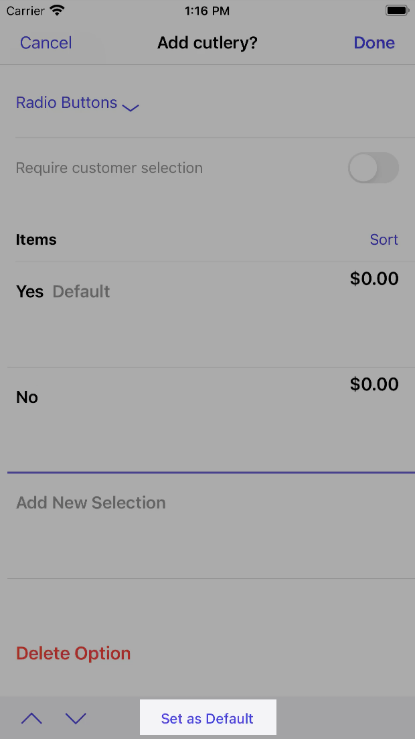The height and width of the screenshot is (739, 415).
Task: Tap Add New Selection field
Action: pos(90,502)
